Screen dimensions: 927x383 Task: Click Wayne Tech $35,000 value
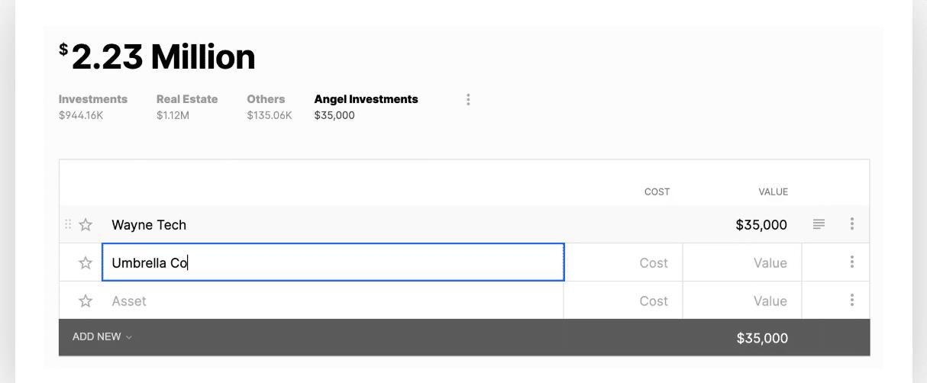click(761, 225)
